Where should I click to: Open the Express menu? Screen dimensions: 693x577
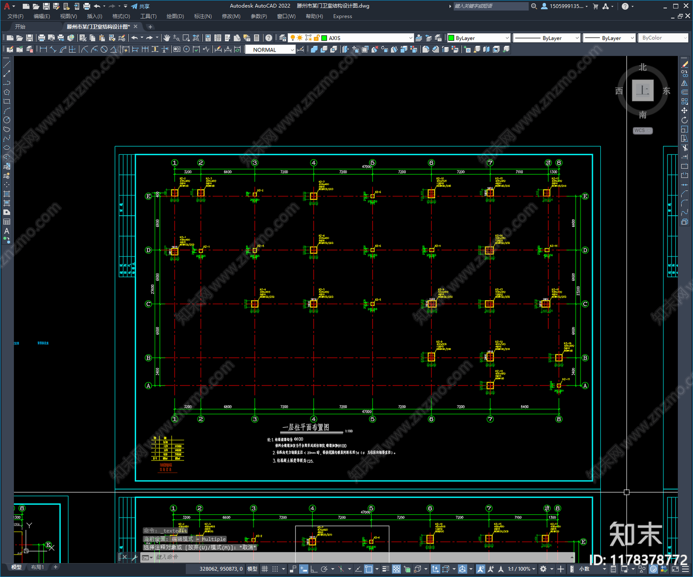[x=343, y=16]
